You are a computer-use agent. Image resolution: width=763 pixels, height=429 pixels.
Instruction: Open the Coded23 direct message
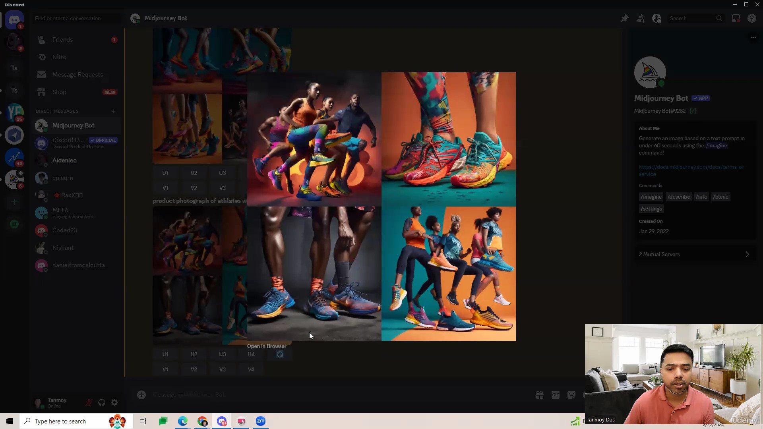coord(76,230)
